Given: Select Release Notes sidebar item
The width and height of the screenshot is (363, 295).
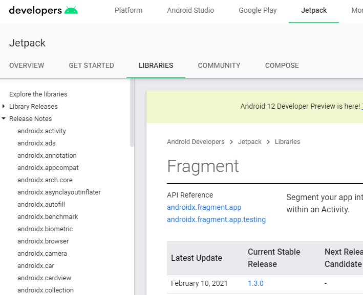Looking at the screenshot, I should pos(31,118).
